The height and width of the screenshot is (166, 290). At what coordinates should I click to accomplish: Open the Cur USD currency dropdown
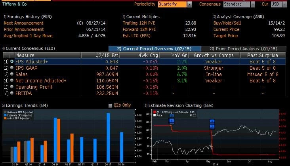pyautogui.click(x=284, y=4)
